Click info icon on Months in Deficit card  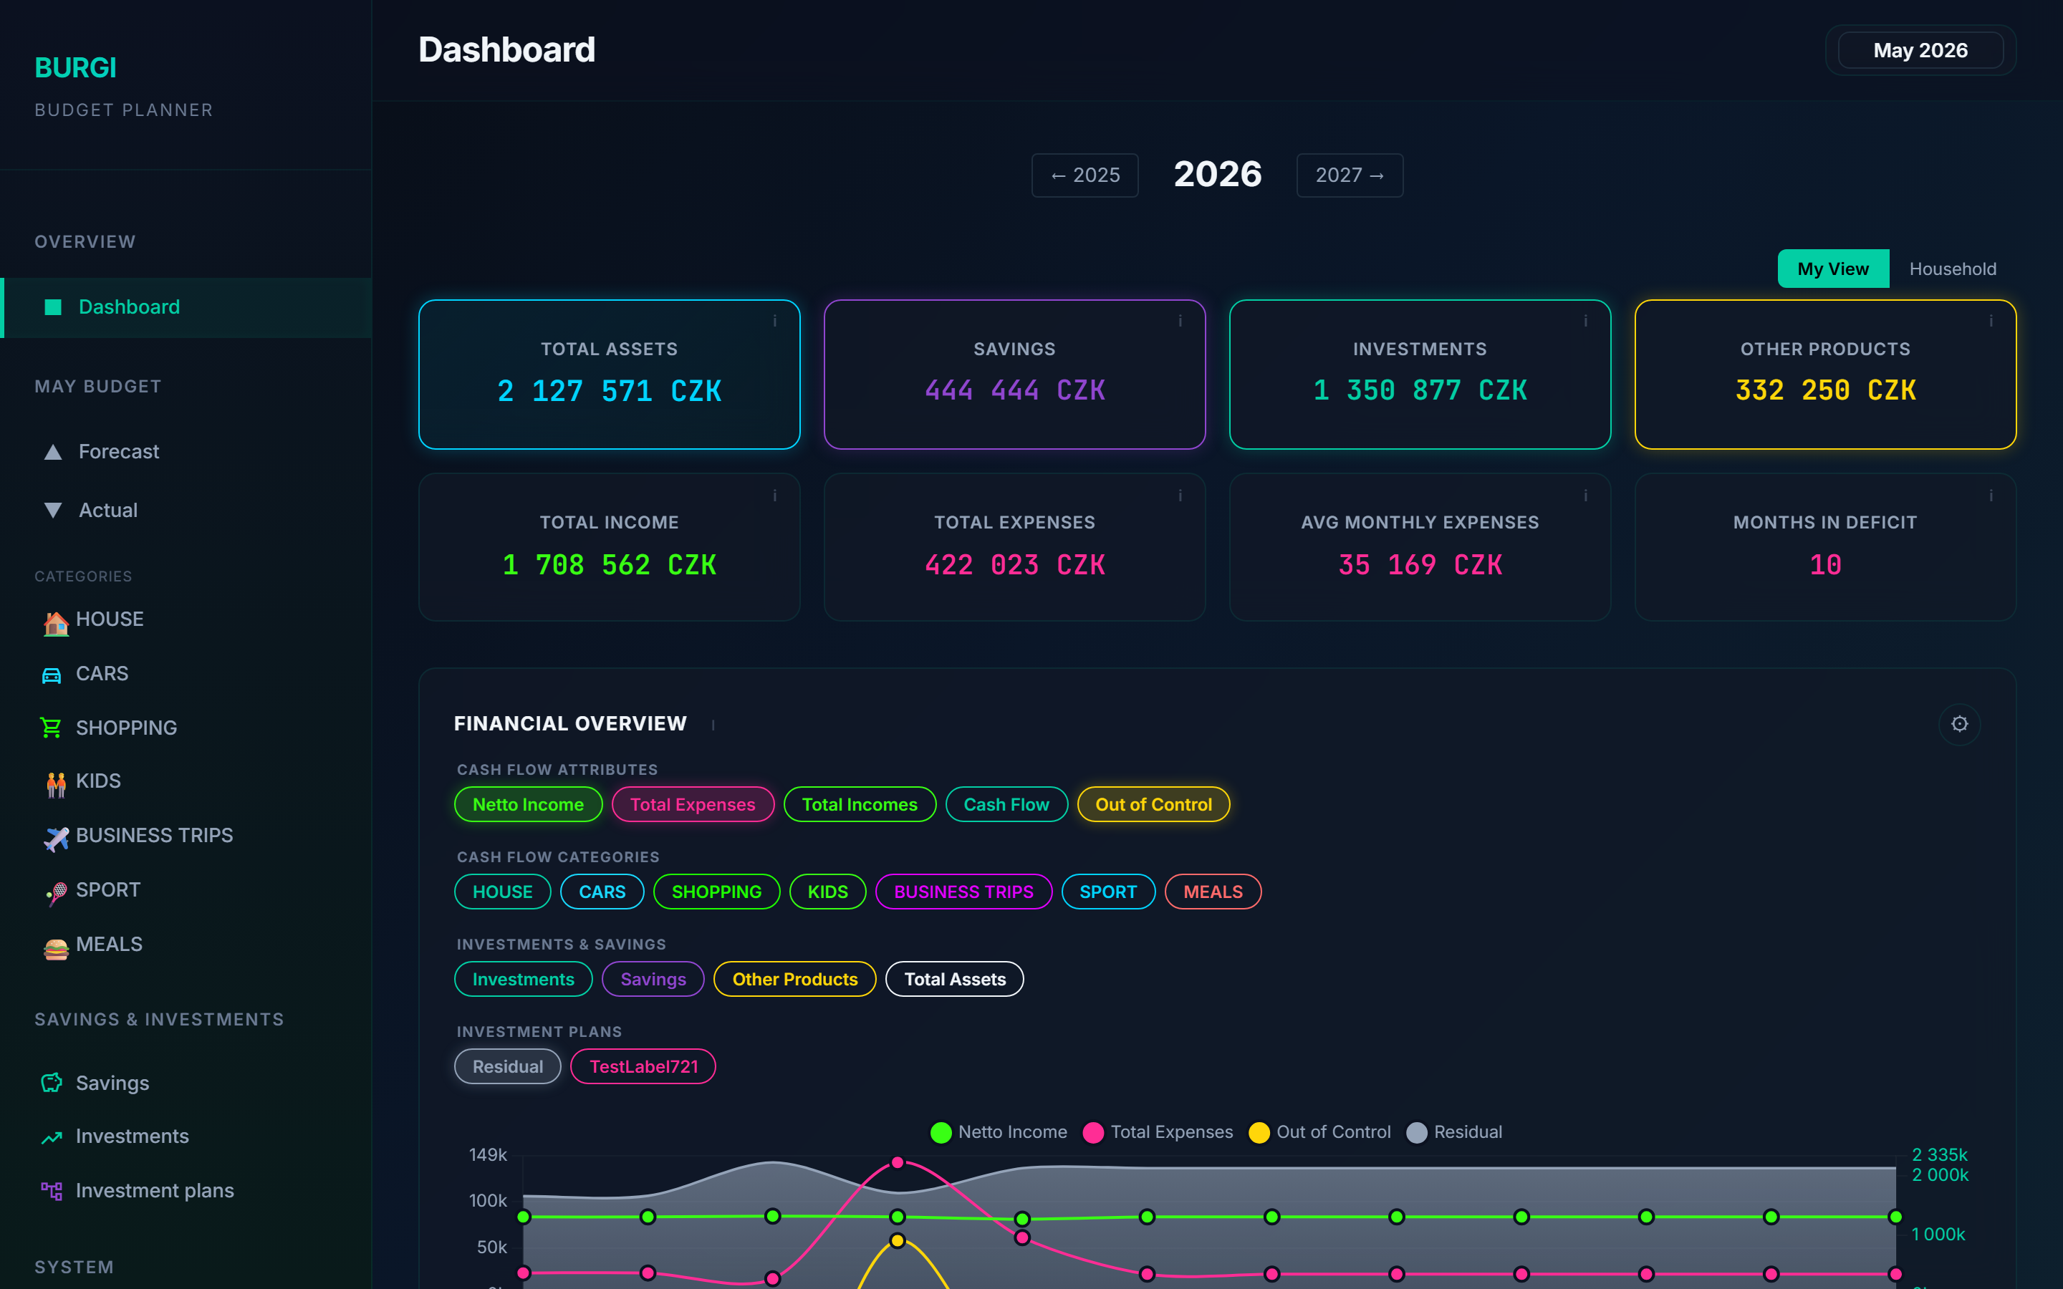click(1991, 496)
